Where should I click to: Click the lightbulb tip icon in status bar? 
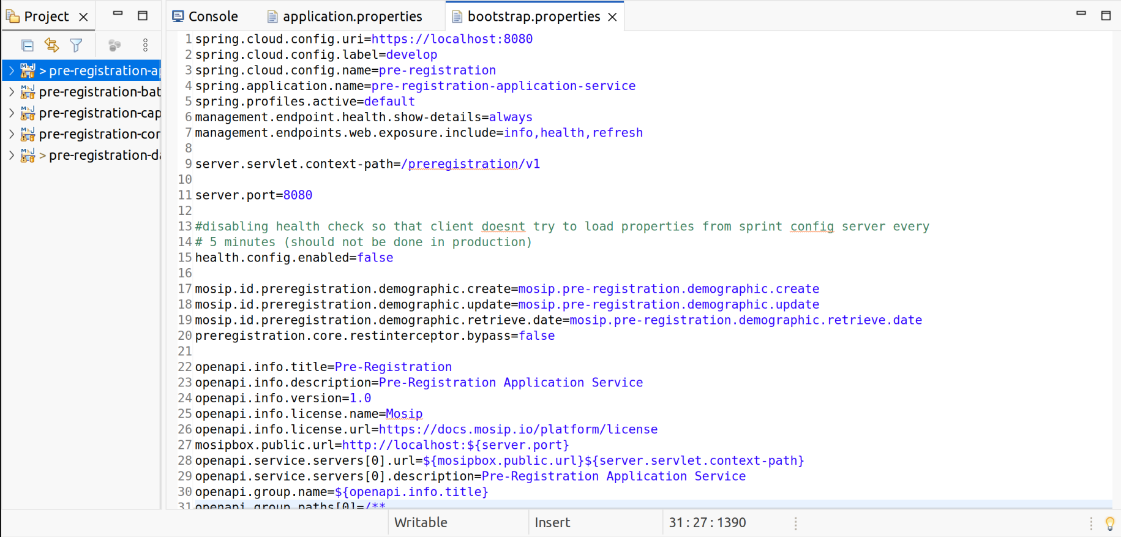[x=1109, y=524]
